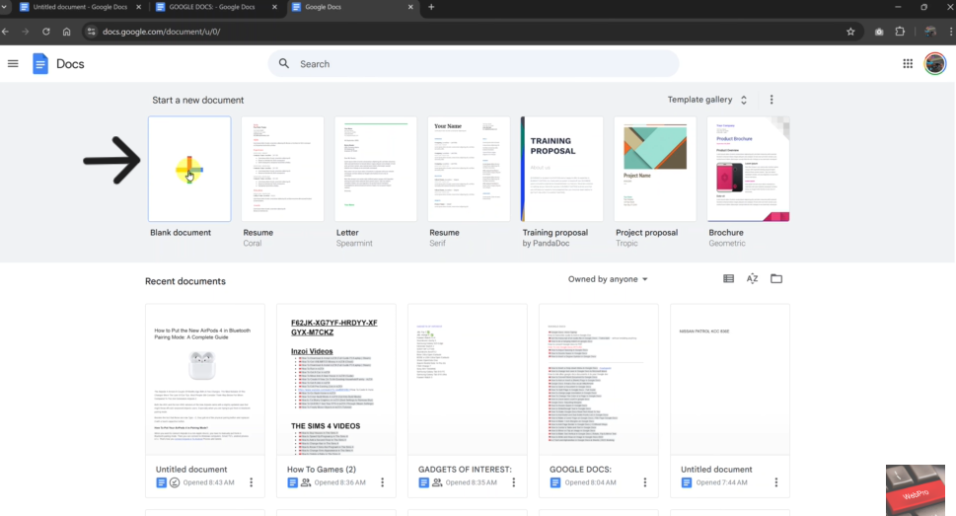The height and width of the screenshot is (516, 956).
Task: Click into the Search field
Action: pyautogui.click(x=474, y=63)
